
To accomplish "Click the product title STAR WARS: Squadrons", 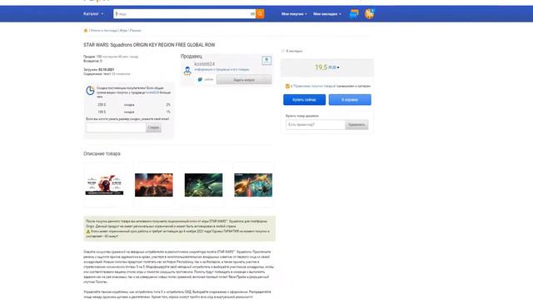I will (149, 45).
